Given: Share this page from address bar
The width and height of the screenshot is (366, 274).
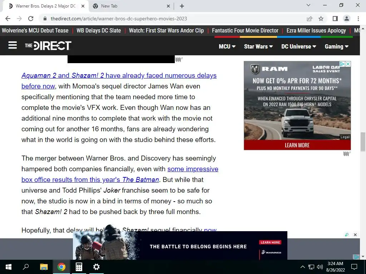Looking at the screenshot, I should (x=310, y=19).
